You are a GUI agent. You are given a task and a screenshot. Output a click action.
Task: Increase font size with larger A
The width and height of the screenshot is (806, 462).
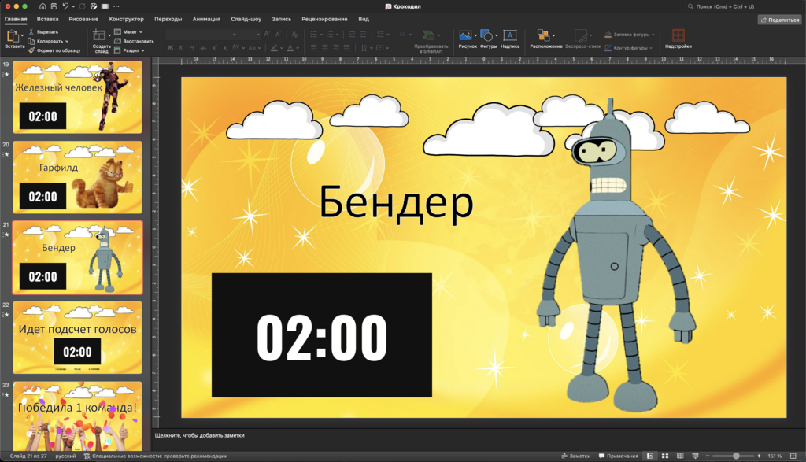267,35
